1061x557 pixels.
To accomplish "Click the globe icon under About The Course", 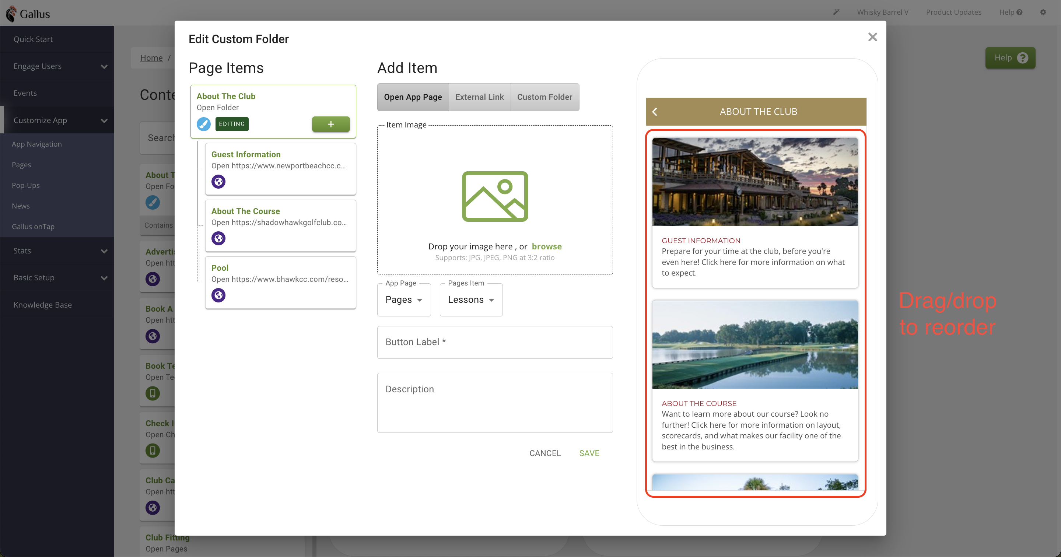I will point(218,238).
